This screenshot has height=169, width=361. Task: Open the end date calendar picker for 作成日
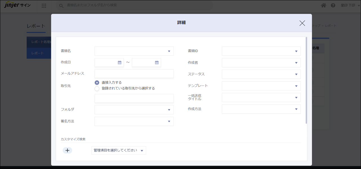coord(157,63)
